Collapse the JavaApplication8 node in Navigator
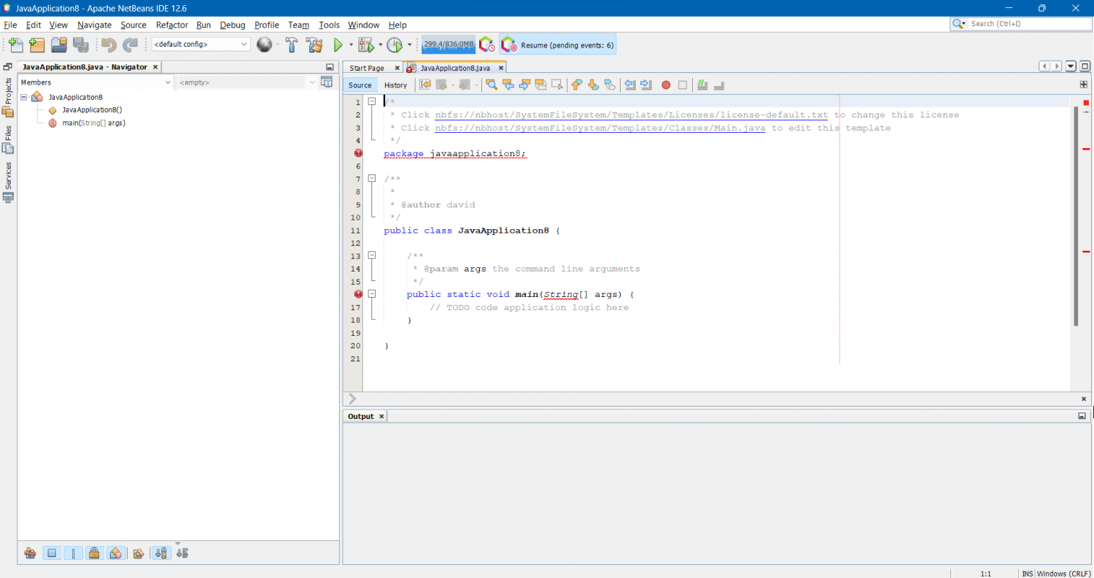The height and width of the screenshot is (578, 1094). [x=24, y=97]
